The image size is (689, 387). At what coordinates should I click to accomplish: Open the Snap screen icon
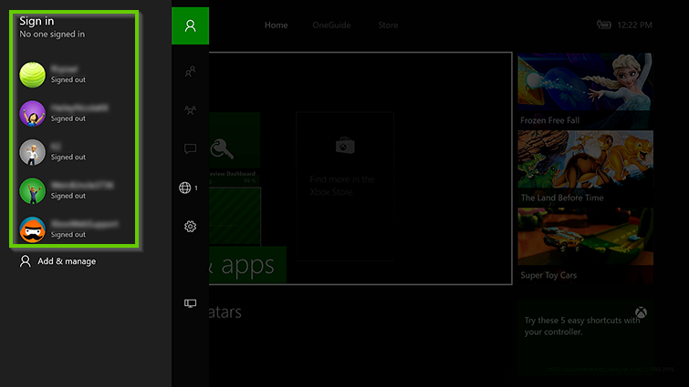pos(190,303)
